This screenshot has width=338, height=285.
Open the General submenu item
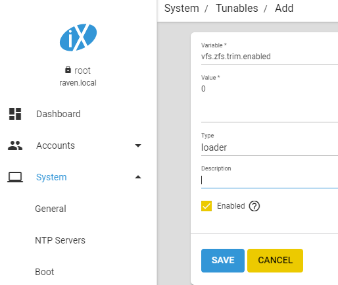(51, 209)
